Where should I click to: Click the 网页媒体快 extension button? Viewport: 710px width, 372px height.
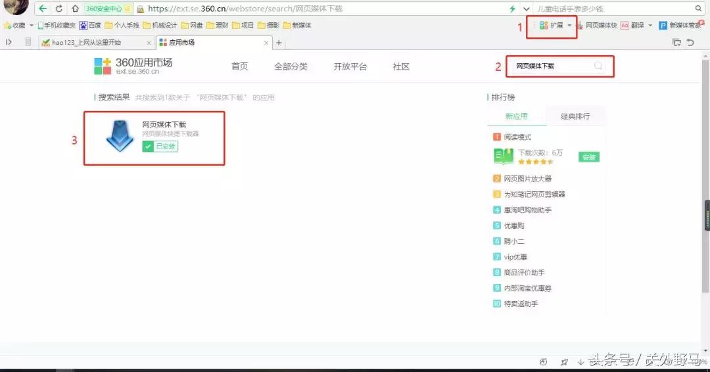coord(597,26)
